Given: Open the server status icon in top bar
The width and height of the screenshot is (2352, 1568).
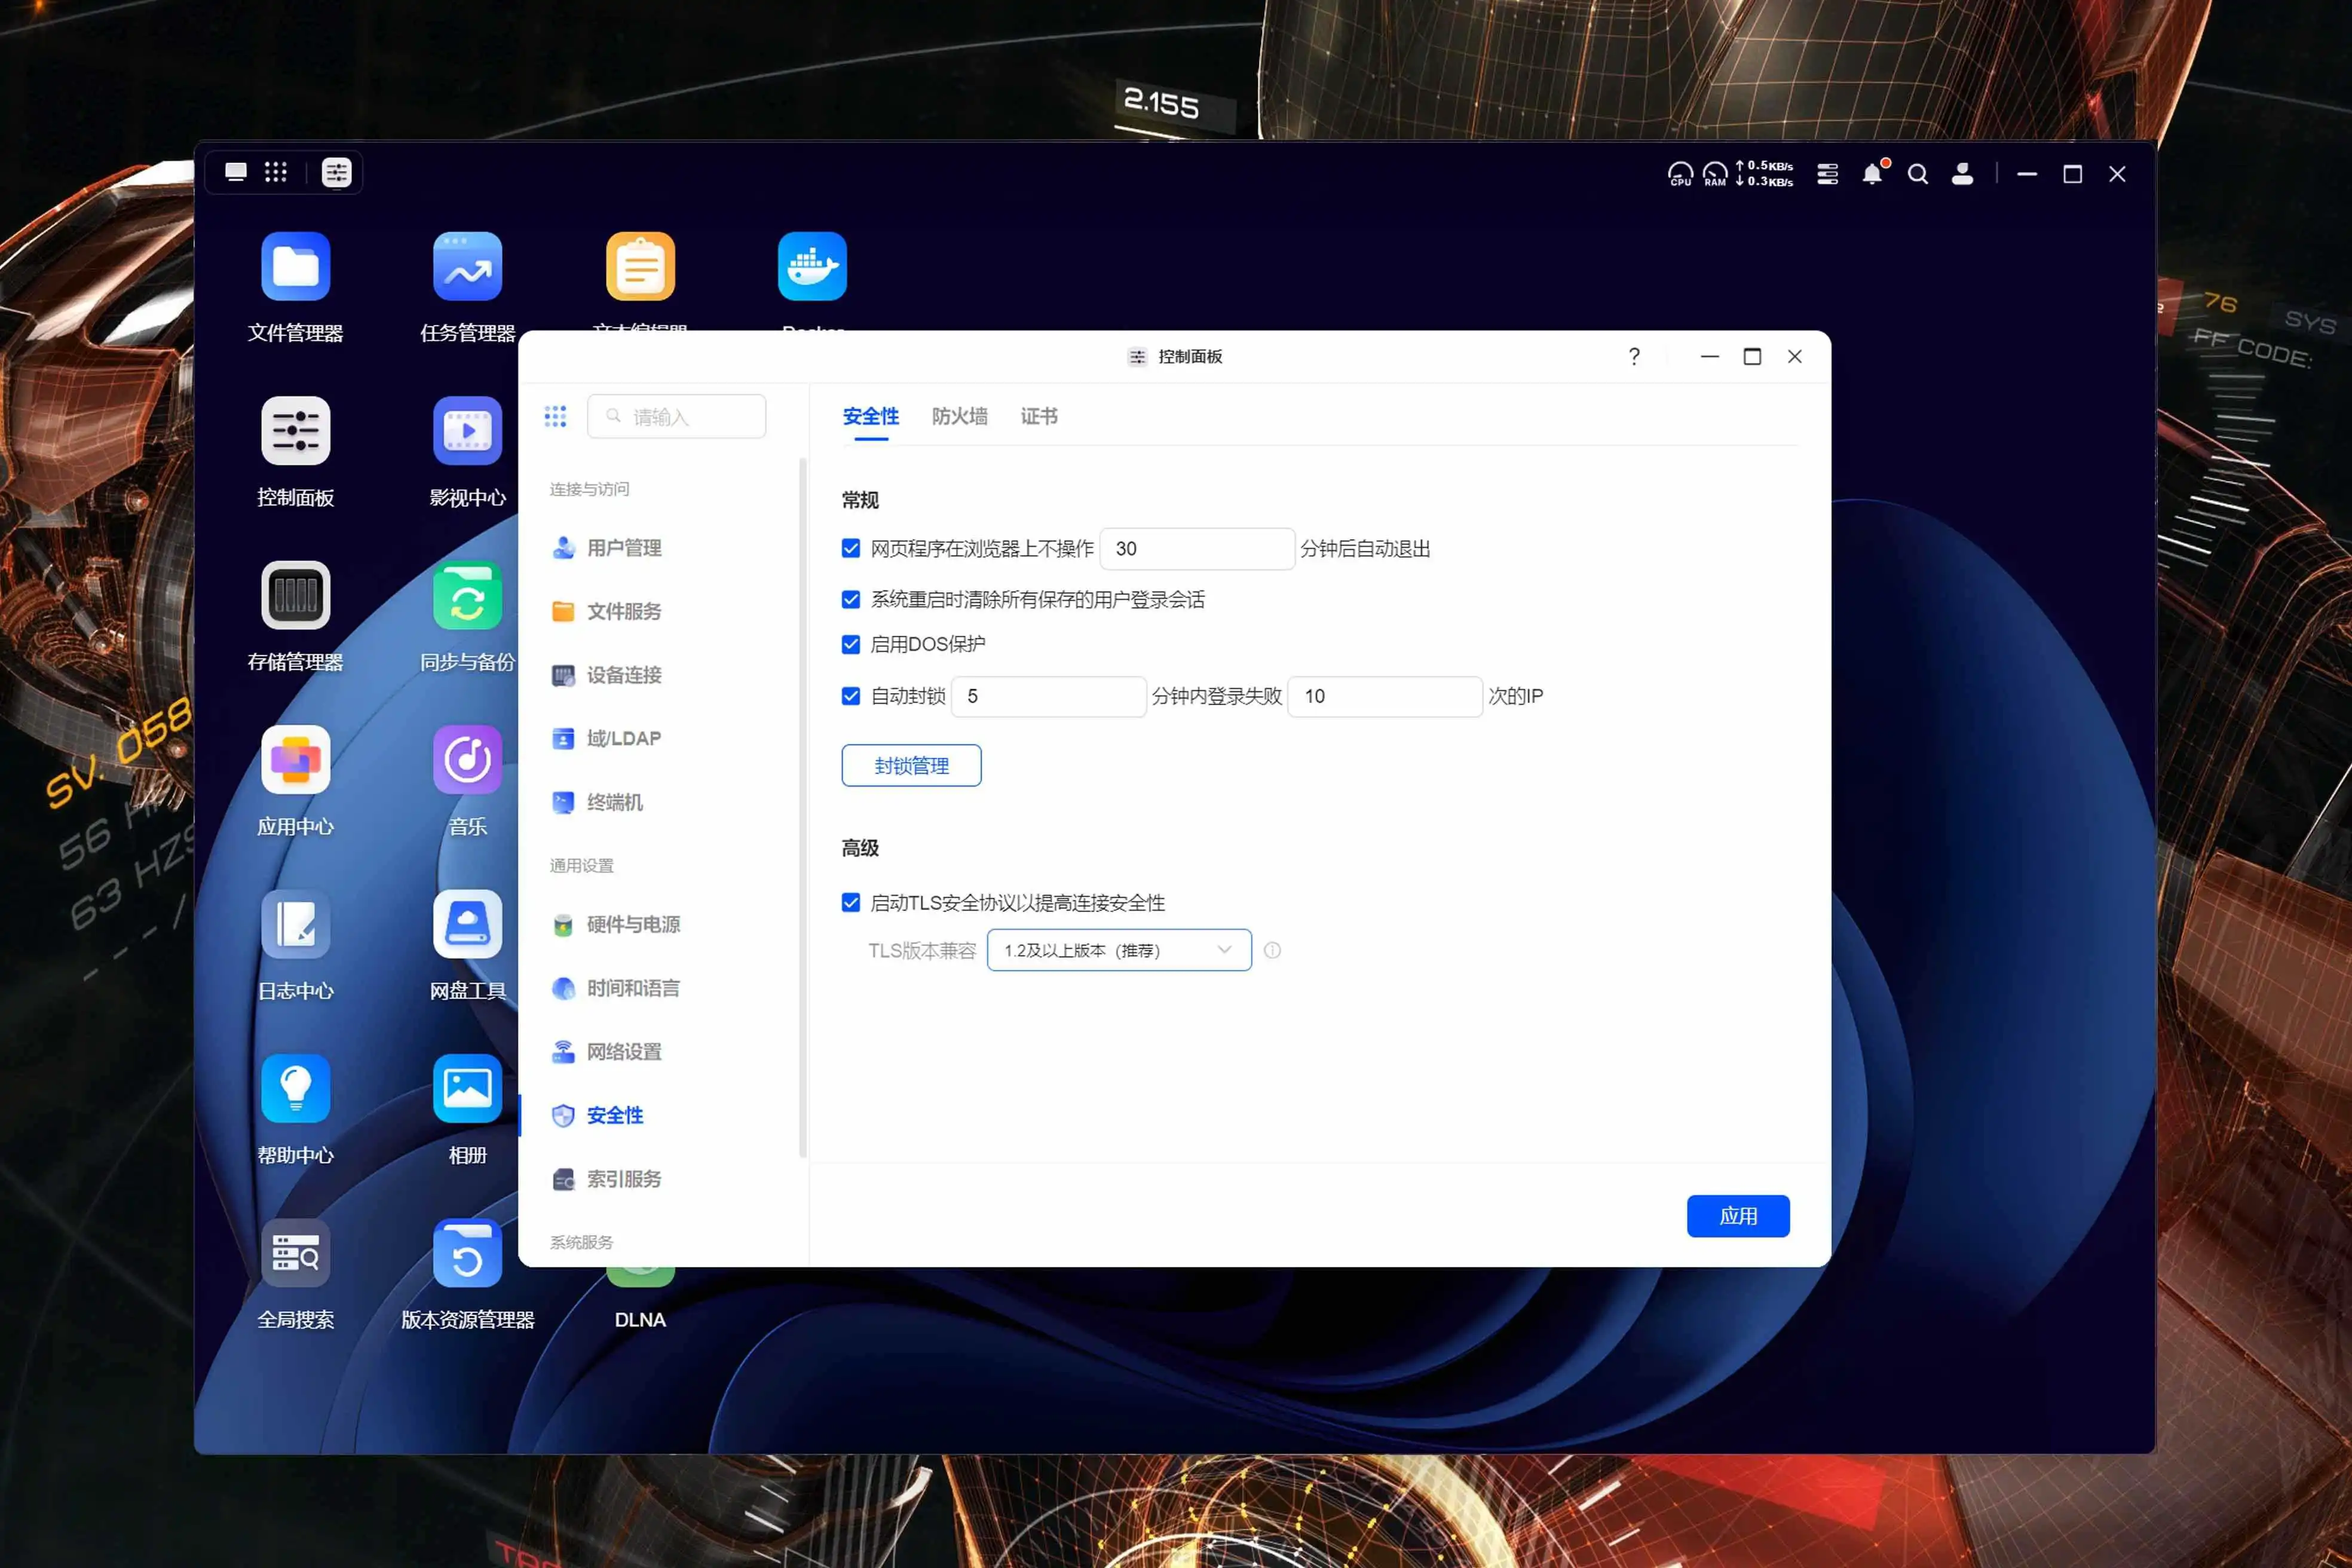Looking at the screenshot, I should pyautogui.click(x=1827, y=174).
